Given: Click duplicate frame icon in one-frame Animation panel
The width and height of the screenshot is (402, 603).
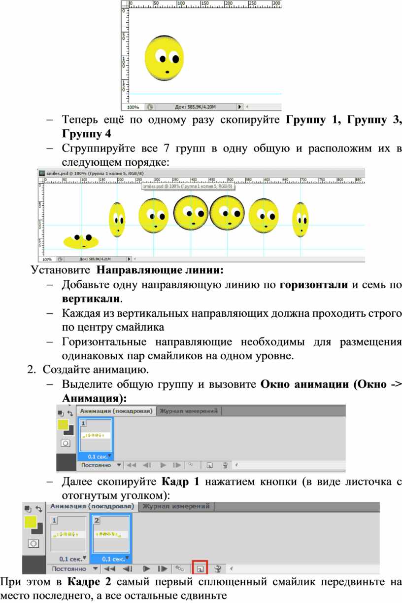Looking at the screenshot, I should (x=209, y=465).
